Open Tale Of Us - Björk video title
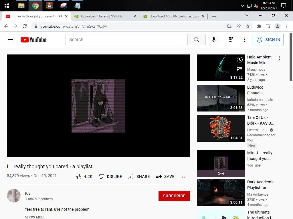 [260, 120]
